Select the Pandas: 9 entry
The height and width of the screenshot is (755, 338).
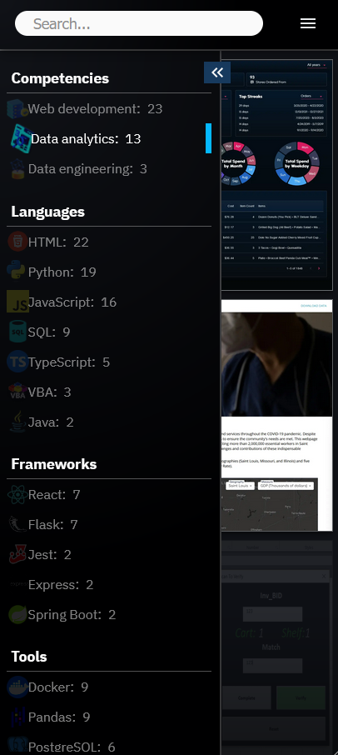tap(109, 717)
